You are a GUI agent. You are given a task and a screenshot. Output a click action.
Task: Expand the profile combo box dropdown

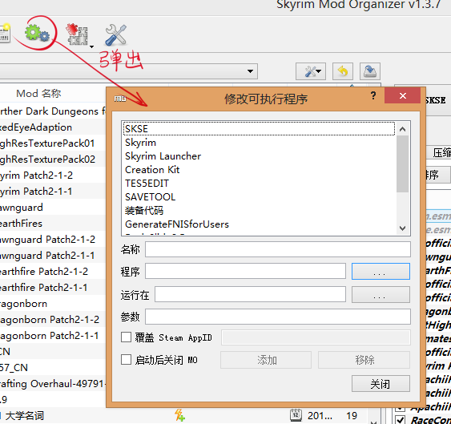click(250, 71)
